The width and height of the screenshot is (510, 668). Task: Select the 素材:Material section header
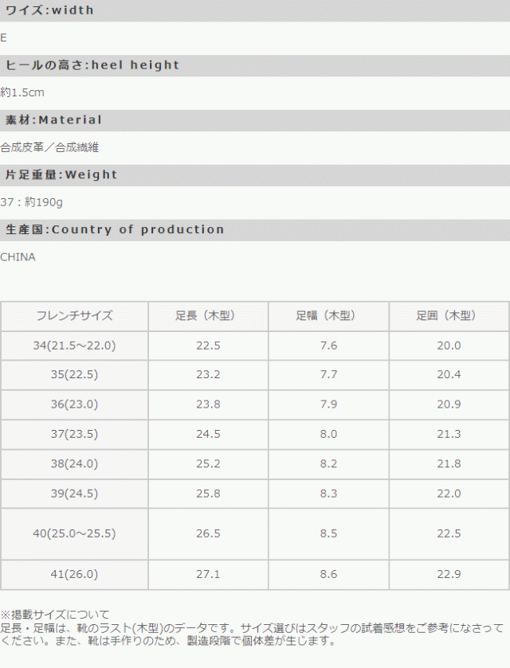pyautogui.click(x=54, y=120)
